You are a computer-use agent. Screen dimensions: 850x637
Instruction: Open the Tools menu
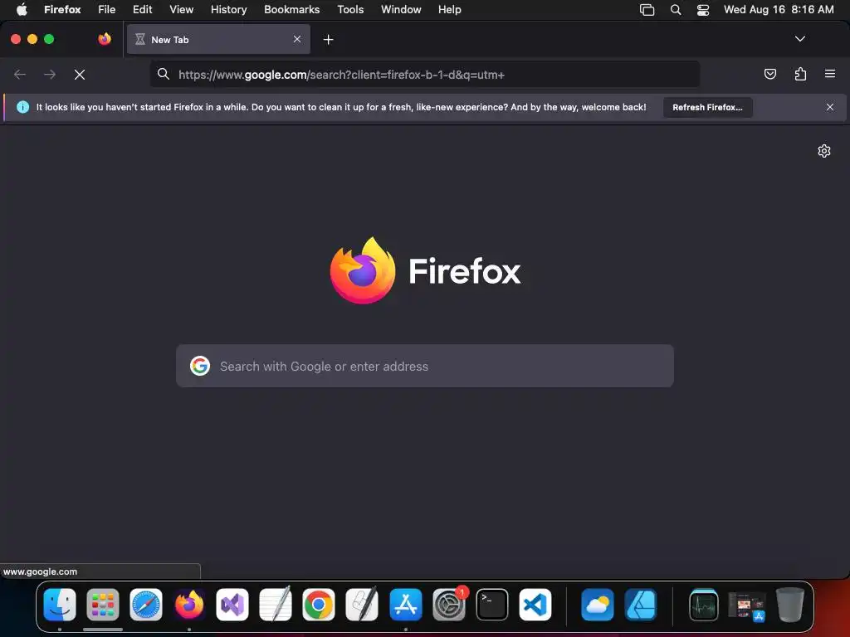click(x=350, y=10)
